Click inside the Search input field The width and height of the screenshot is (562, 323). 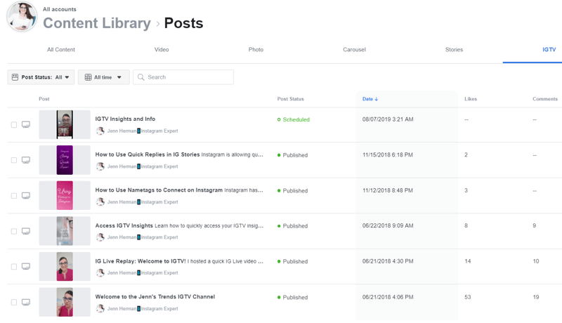(x=183, y=77)
